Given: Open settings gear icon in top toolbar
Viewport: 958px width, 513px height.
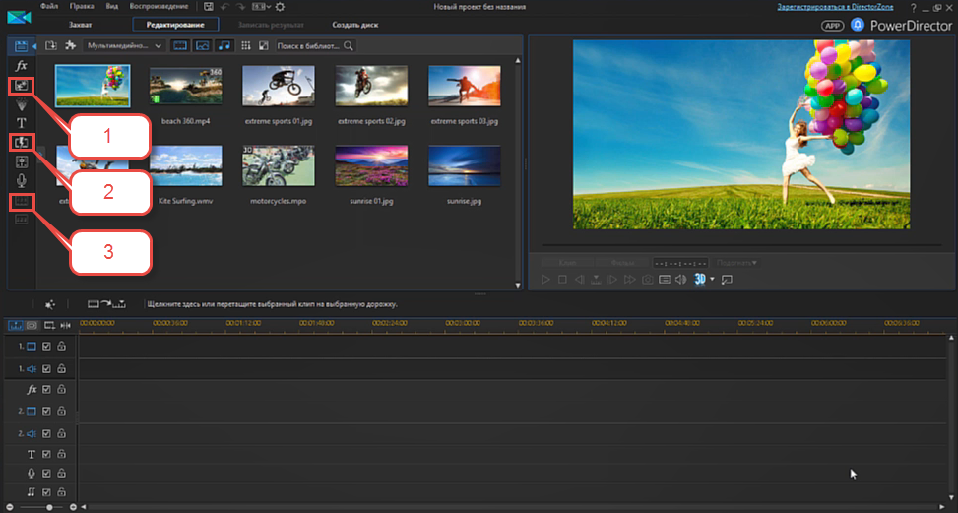Looking at the screenshot, I should (x=280, y=7).
